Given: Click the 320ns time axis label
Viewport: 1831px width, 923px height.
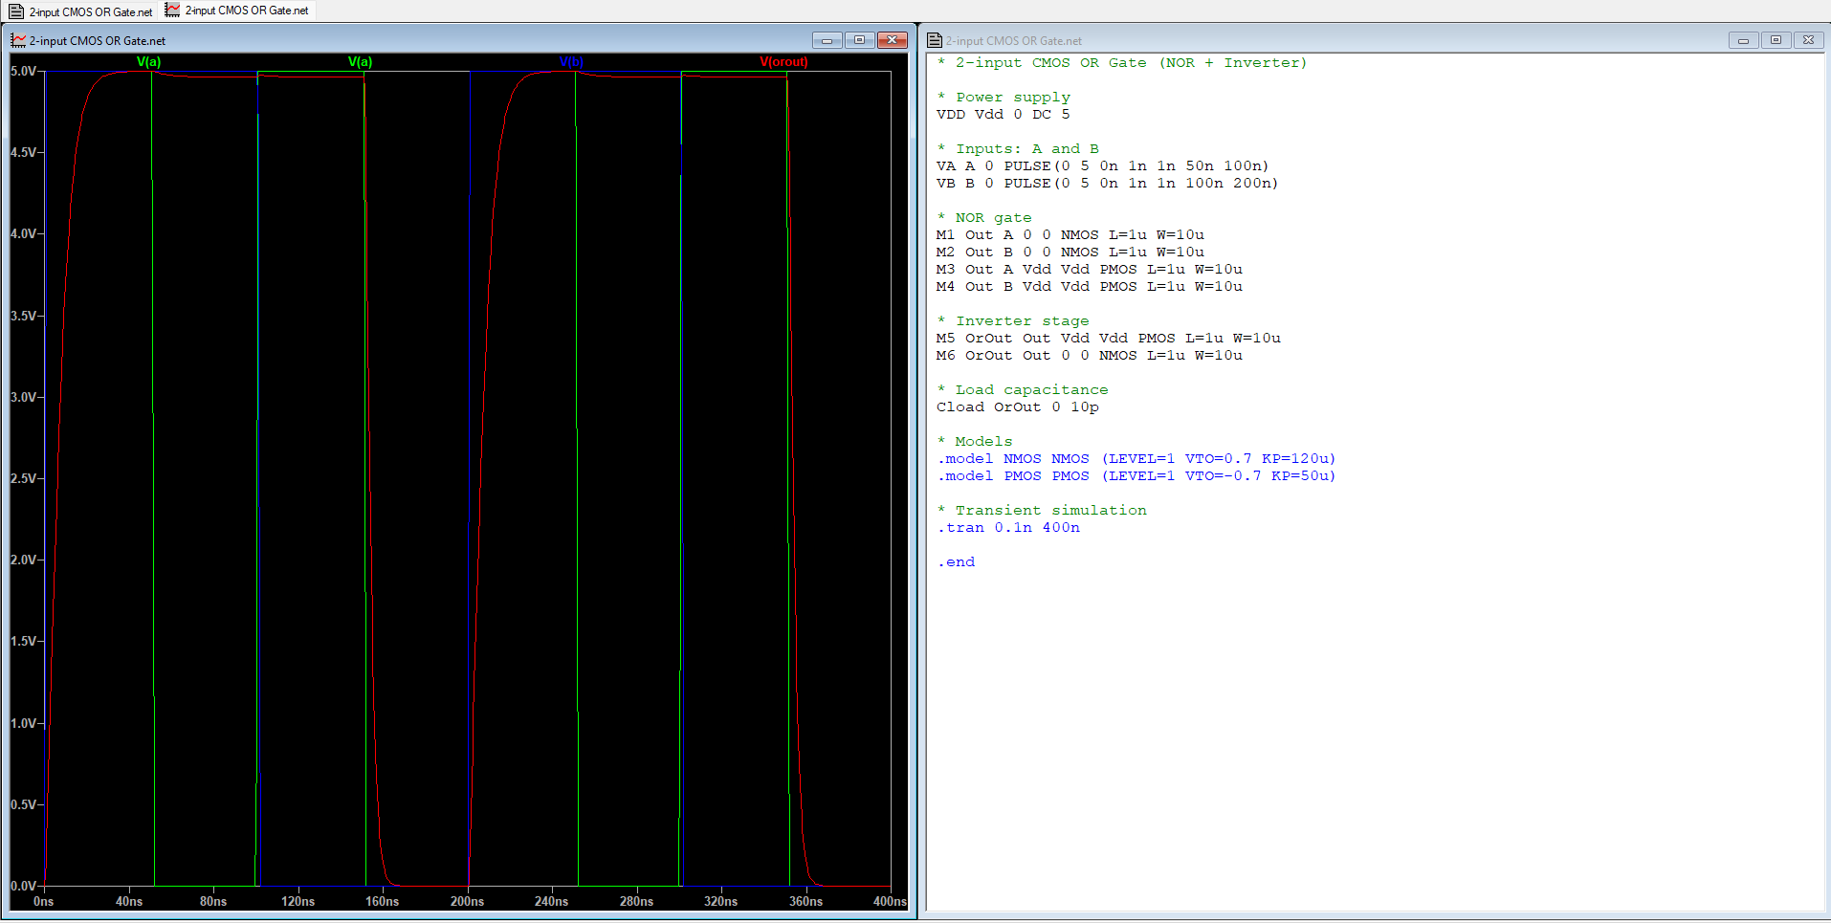Looking at the screenshot, I should [720, 901].
